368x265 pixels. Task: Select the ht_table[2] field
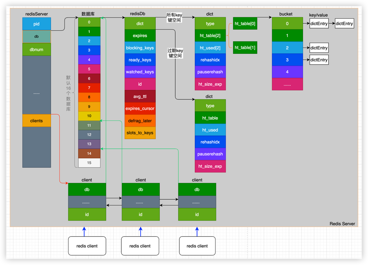pos(210,36)
